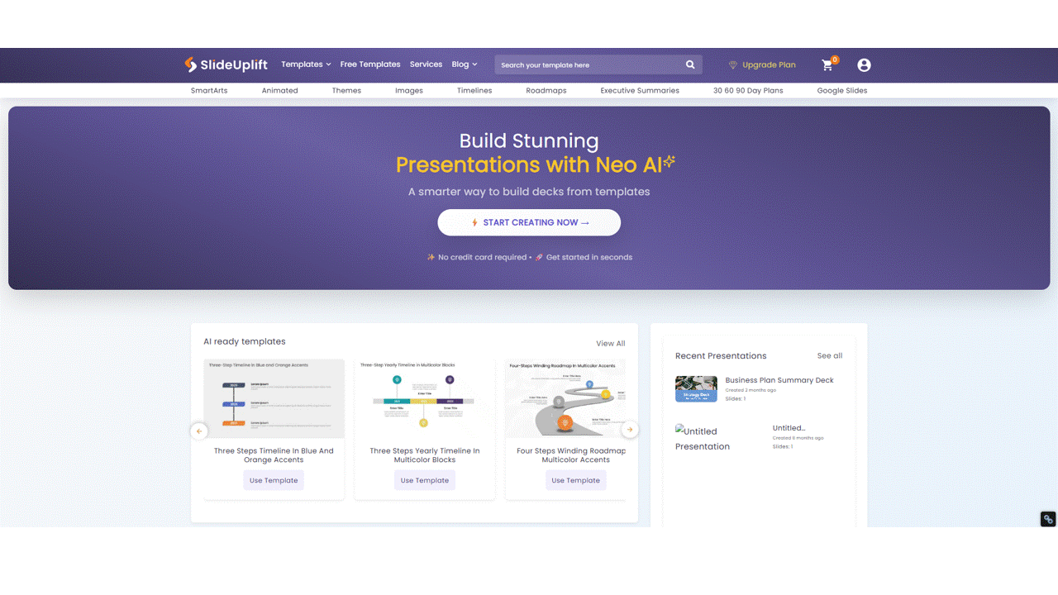Image resolution: width=1058 pixels, height=595 pixels.
Task: Click the 'Business Plan Summary Deck' title
Action: tap(779, 380)
